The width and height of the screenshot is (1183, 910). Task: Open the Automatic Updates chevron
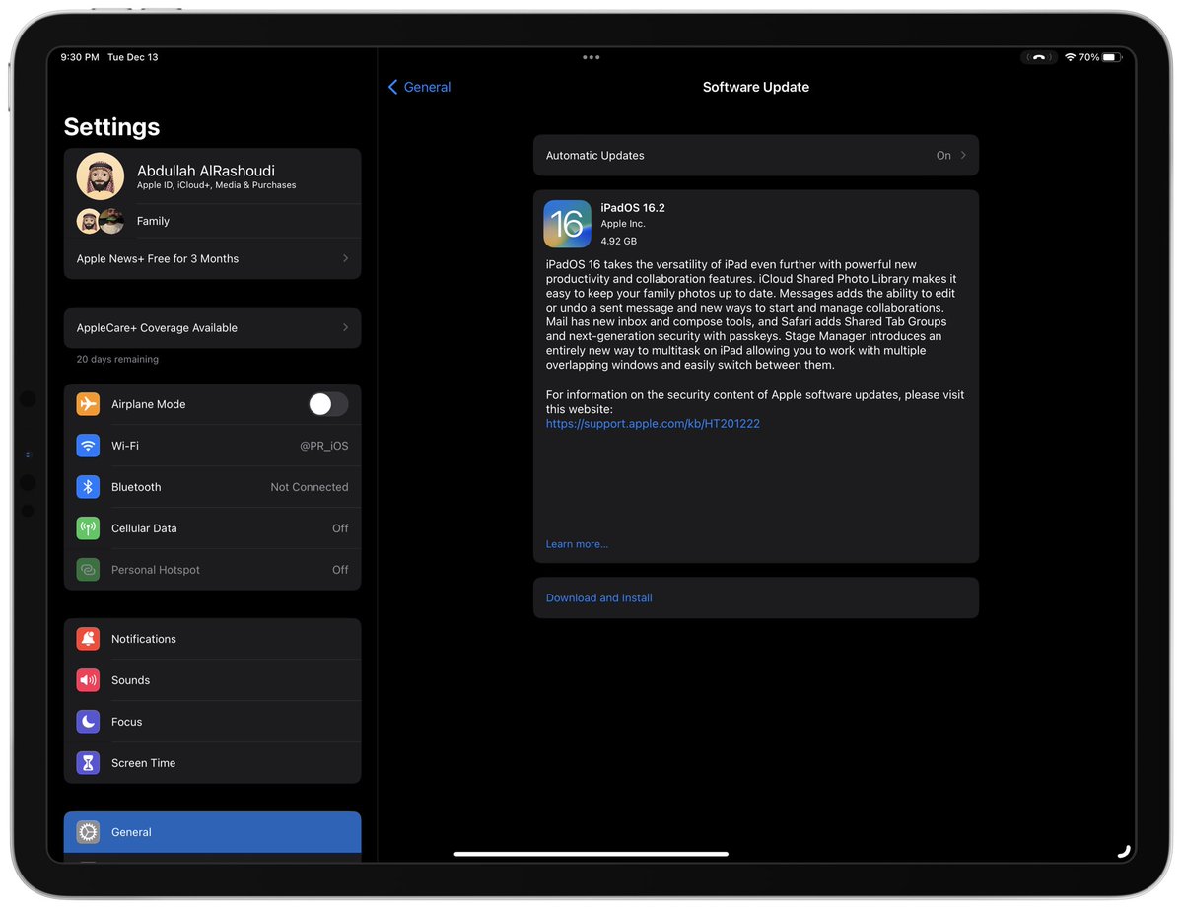pos(963,156)
